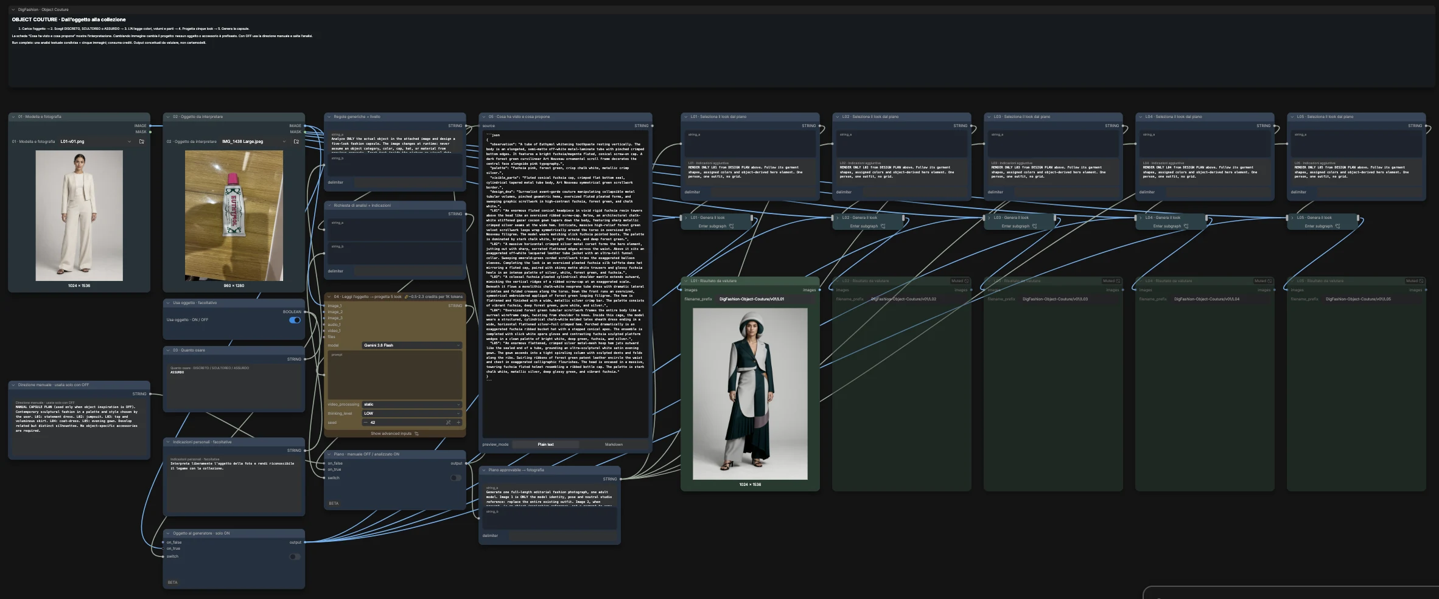Screen dimensions: 1439x599
Task: Collapse Richiesta di analisi + indicazioni node
Action: tap(329, 206)
